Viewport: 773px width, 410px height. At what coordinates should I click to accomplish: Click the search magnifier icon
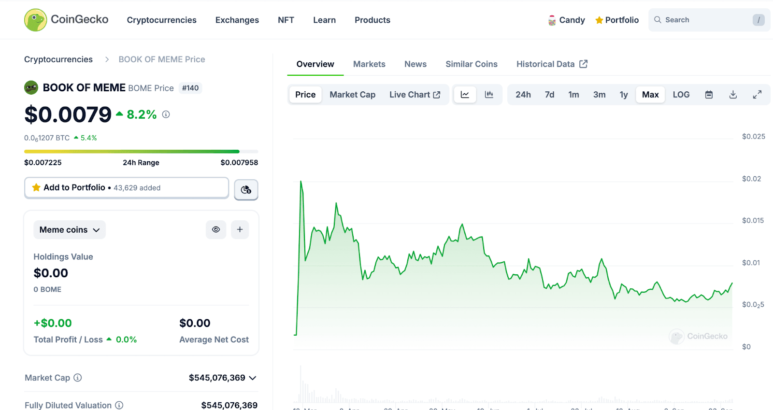tap(658, 20)
